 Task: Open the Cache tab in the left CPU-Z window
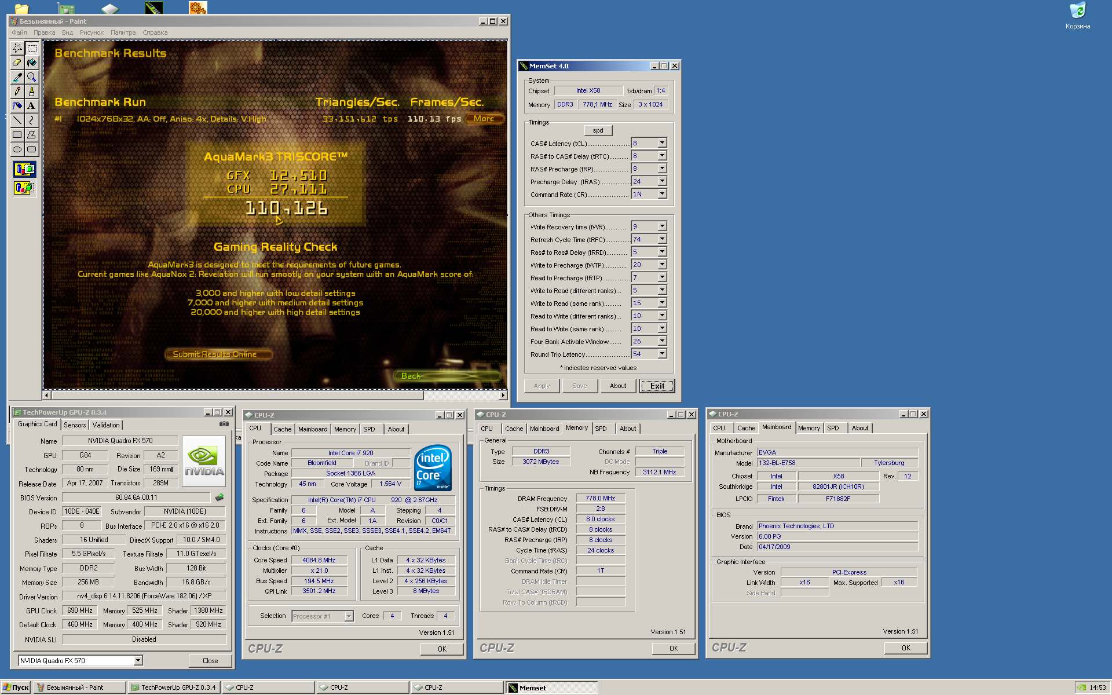(x=282, y=429)
